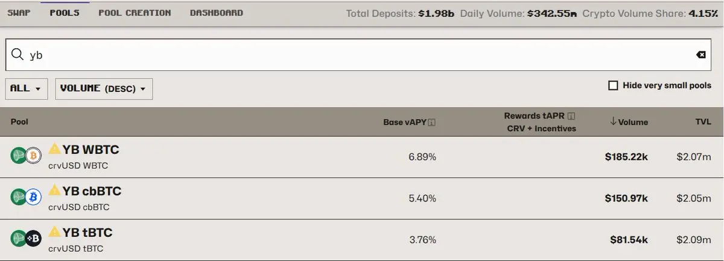The width and height of the screenshot is (724, 261).
Task: Click the Rewards tAPR info icon
Action: pyautogui.click(x=571, y=116)
